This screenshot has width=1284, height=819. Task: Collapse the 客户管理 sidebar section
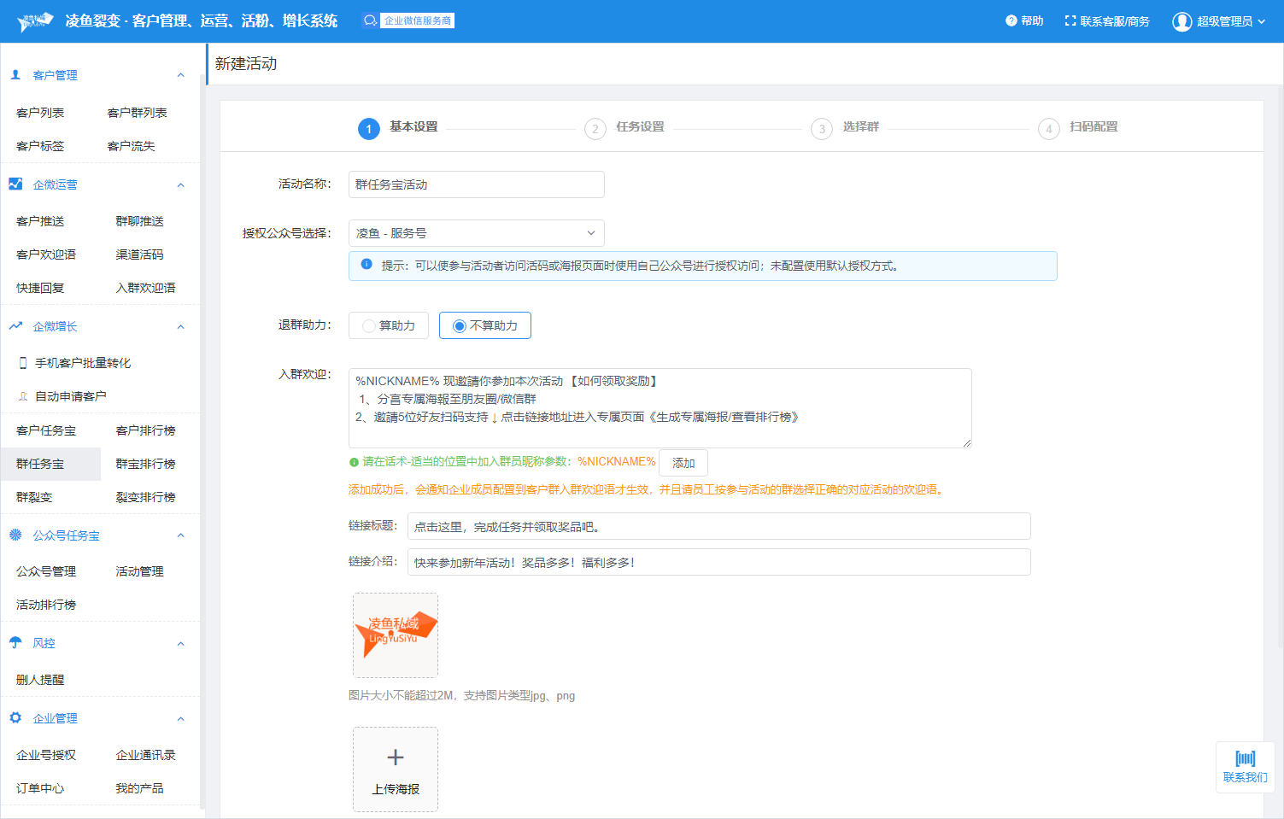point(180,75)
